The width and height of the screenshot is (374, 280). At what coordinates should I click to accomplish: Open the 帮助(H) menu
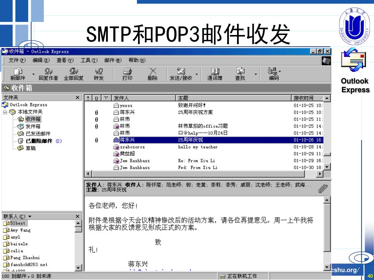point(137,60)
